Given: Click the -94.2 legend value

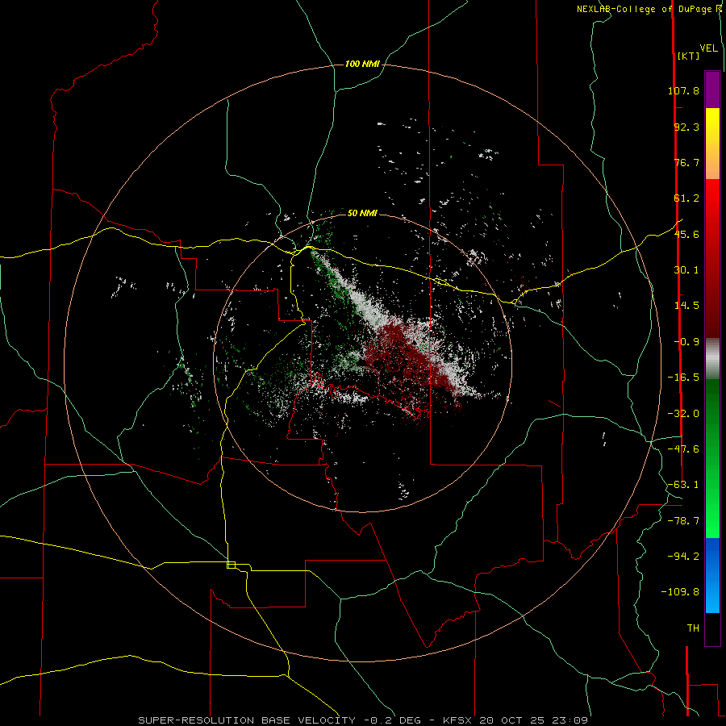Looking at the screenshot, I should 683,556.
